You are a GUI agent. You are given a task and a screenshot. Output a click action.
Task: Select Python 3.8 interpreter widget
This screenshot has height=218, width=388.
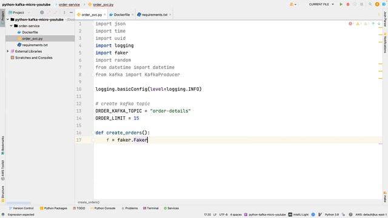click(332, 214)
